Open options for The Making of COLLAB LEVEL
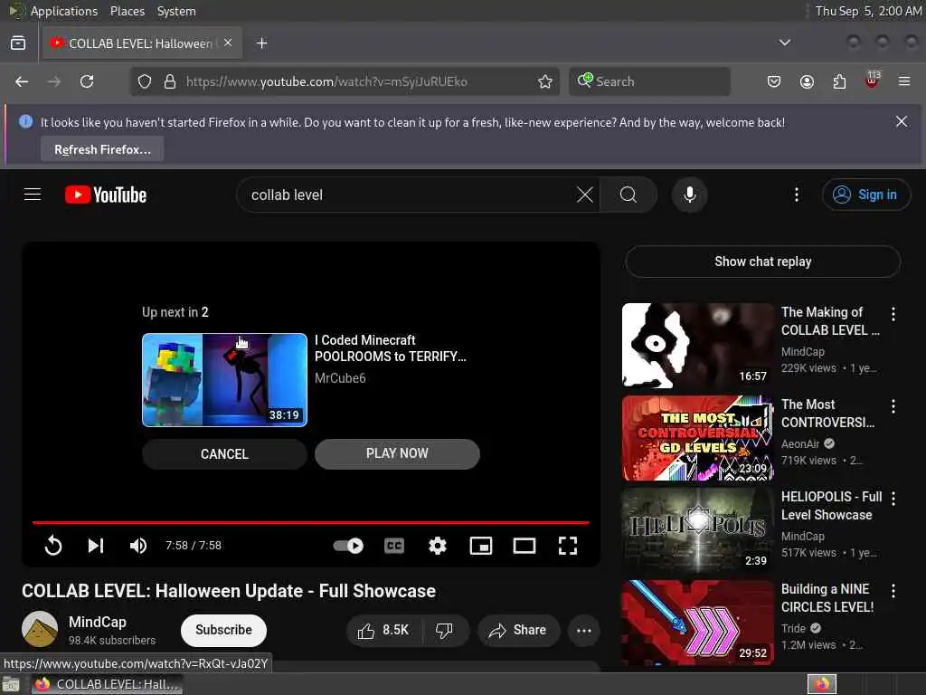This screenshot has height=695, width=926. (x=893, y=314)
